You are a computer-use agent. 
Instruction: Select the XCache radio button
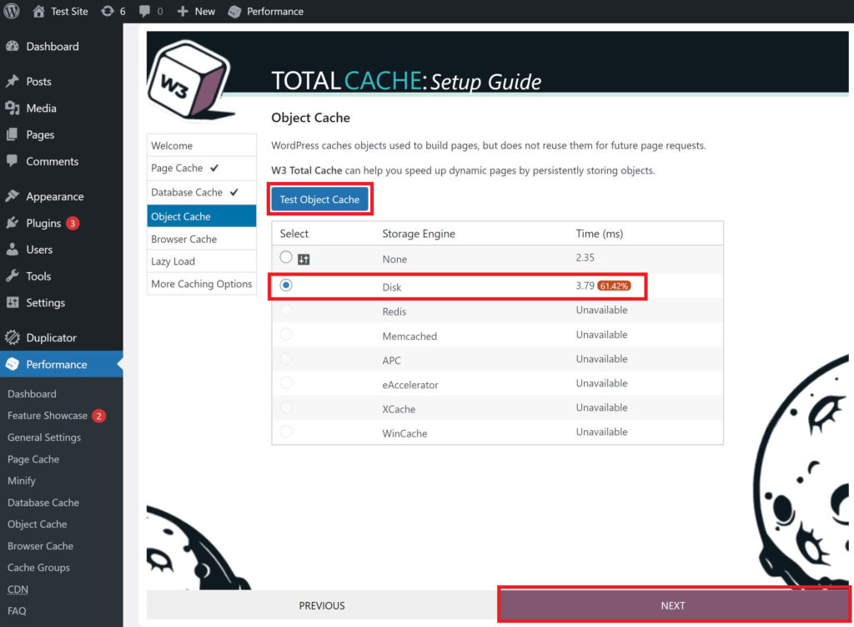pos(286,407)
